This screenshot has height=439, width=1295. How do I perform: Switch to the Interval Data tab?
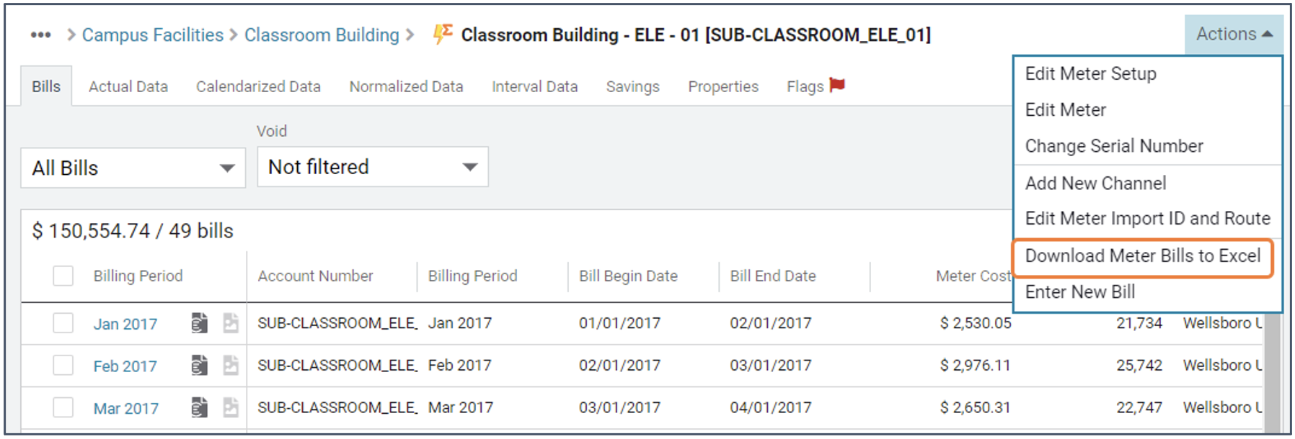pyautogui.click(x=534, y=86)
